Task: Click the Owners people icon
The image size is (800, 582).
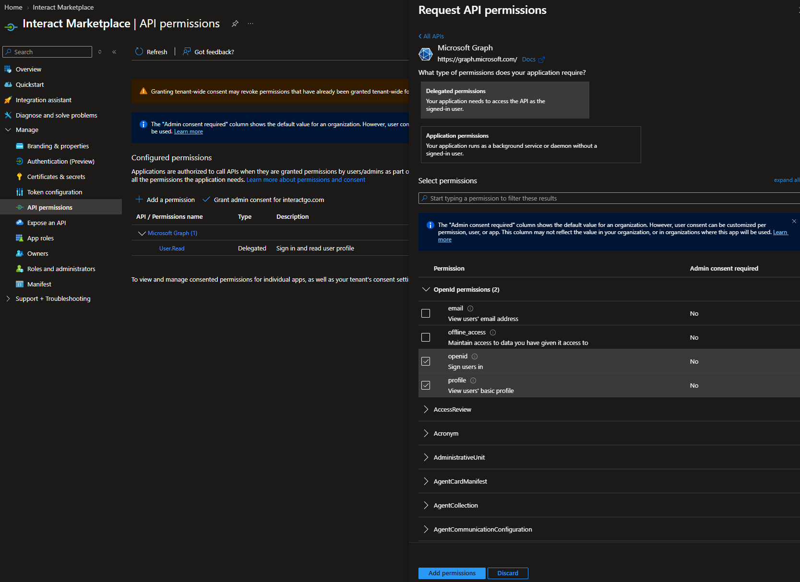Action: coord(20,253)
